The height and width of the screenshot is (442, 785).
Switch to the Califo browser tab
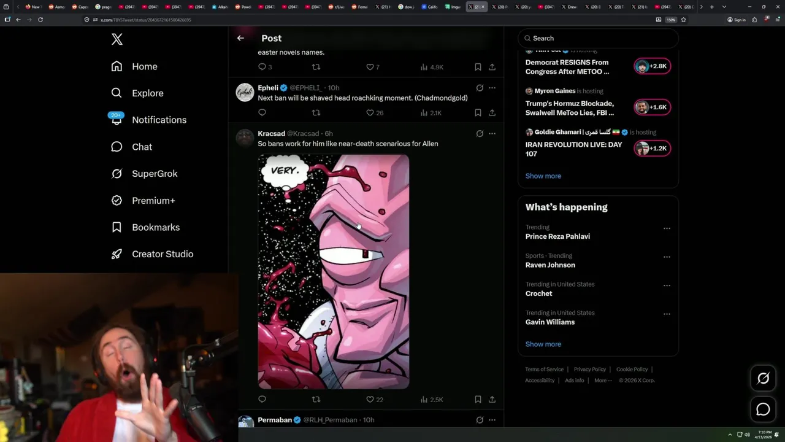429,7
